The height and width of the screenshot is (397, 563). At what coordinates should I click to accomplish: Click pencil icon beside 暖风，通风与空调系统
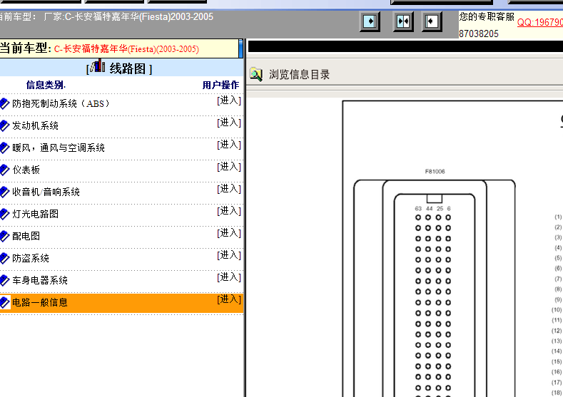4,148
